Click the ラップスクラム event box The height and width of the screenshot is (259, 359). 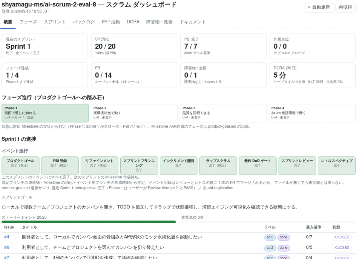click(218, 166)
